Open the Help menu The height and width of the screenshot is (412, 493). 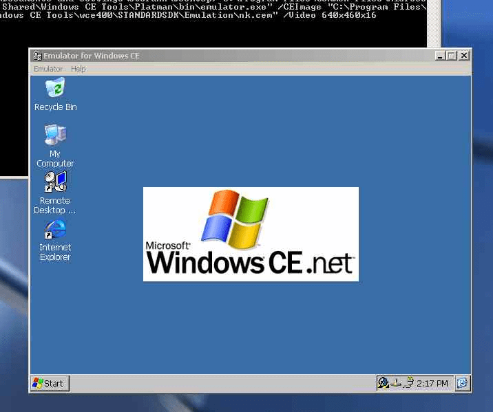[78, 69]
